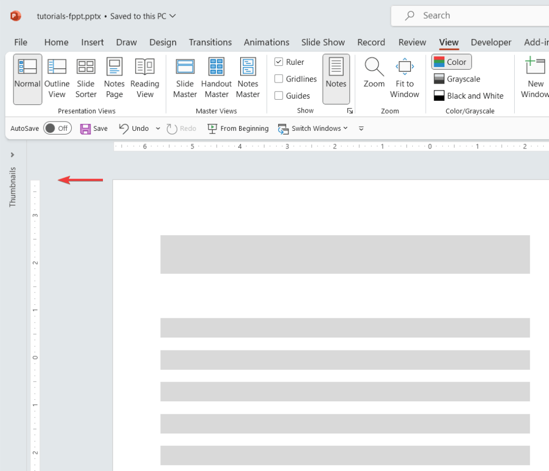Image resolution: width=549 pixels, height=471 pixels.
Task: Open the Record ribbon tab
Action: [371, 42]
